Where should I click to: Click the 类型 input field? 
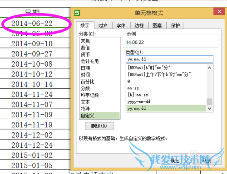(169, 59)
